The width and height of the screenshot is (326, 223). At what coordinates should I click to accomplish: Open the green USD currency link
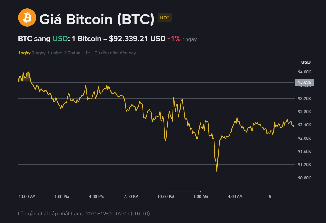(x=60, y=39)
